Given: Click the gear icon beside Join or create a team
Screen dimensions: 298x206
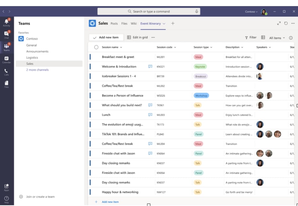Looking at the screenshot, I should (x=21, y=197).
